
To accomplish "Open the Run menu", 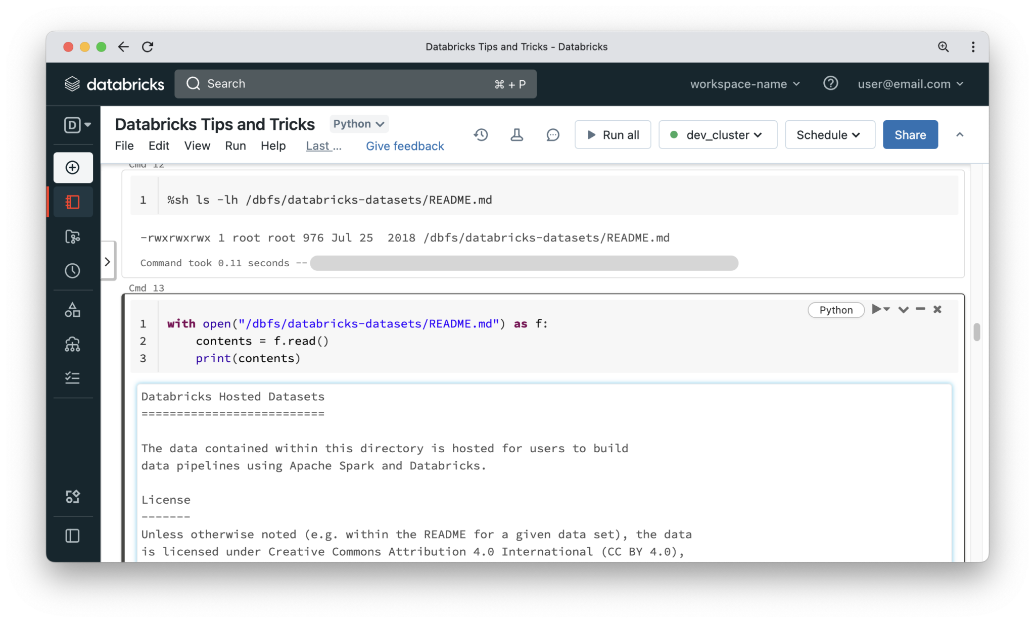I will point(235,146).
